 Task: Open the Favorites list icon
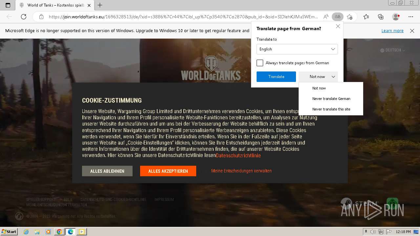(366, 17)
